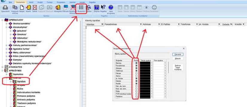Image resolution: width=247 pixels, height=107 pixels.
Task: Select Antrasis požymis tree item
Action: [x=26, y=100]
